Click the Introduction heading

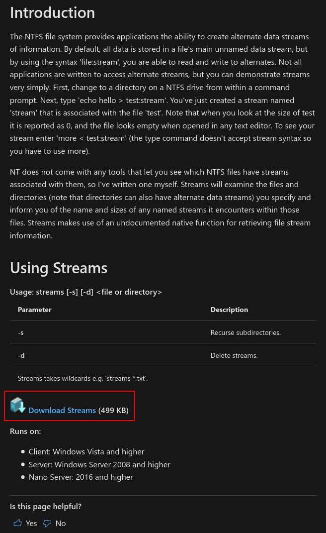pos(52,13)
